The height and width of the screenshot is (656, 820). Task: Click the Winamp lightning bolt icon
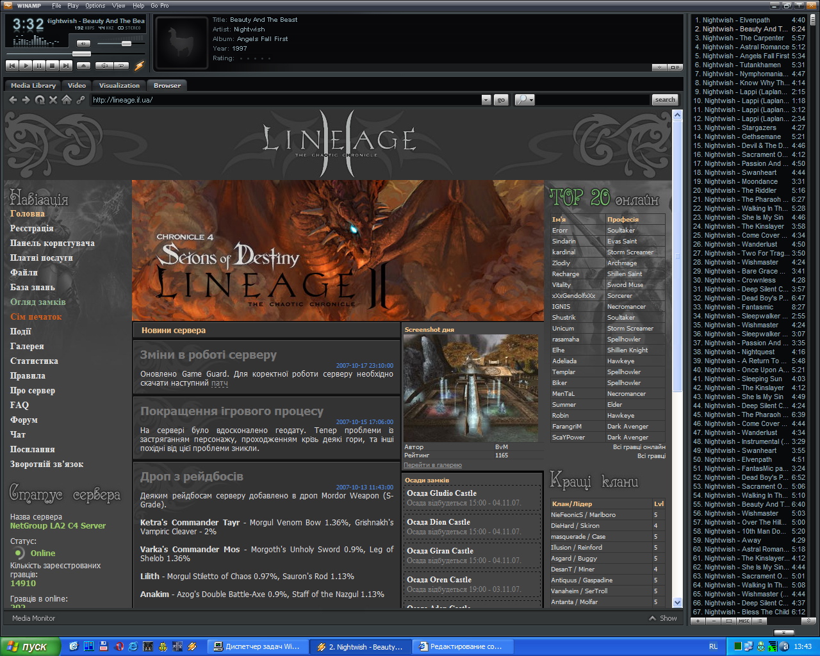(x=139, y=65)
